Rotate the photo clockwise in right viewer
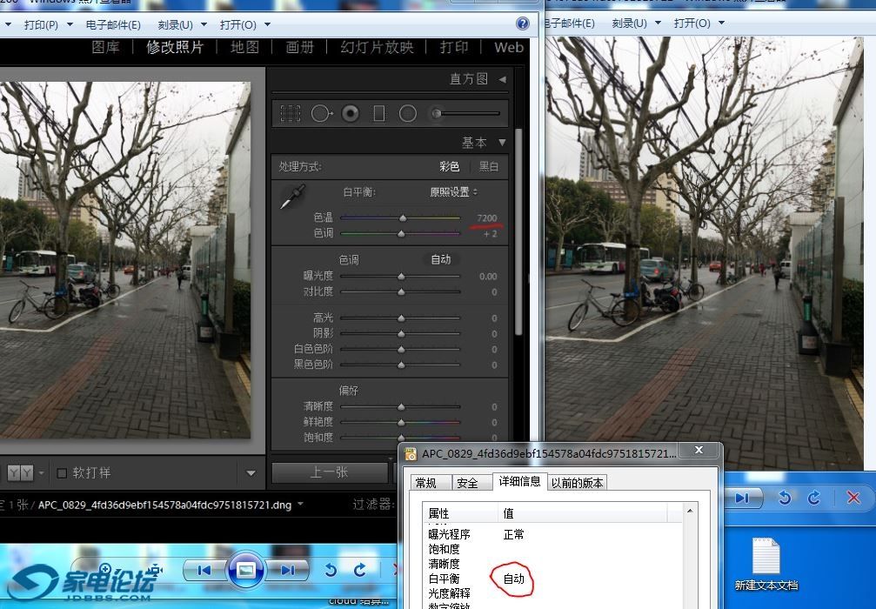This screenshot has width=876, height=609. [x=814, y=498]
